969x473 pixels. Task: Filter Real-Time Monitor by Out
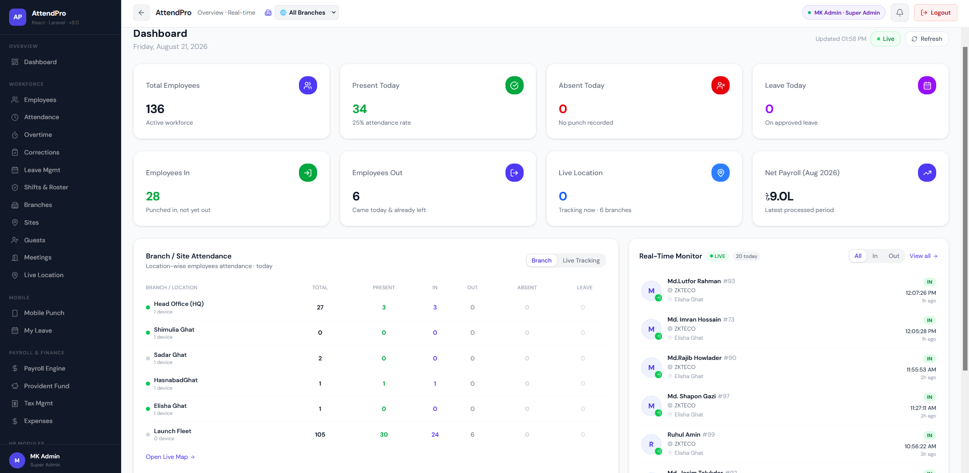(894, 256)
